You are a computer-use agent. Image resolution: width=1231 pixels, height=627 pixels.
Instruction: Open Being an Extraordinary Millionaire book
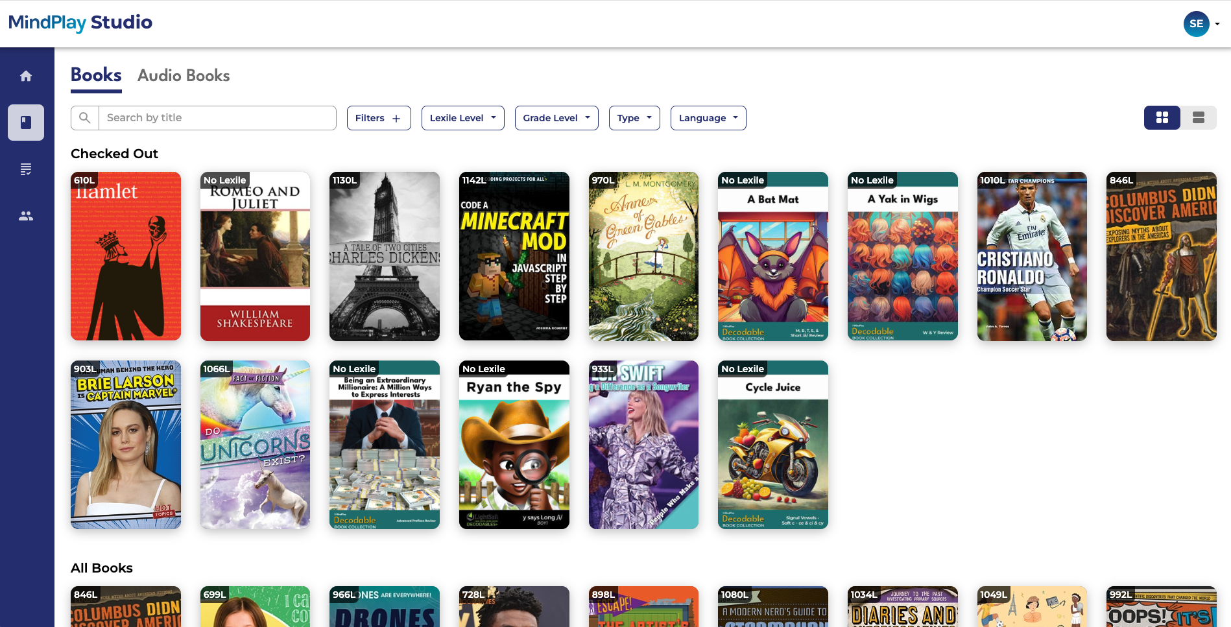click(x=385, y=445)
